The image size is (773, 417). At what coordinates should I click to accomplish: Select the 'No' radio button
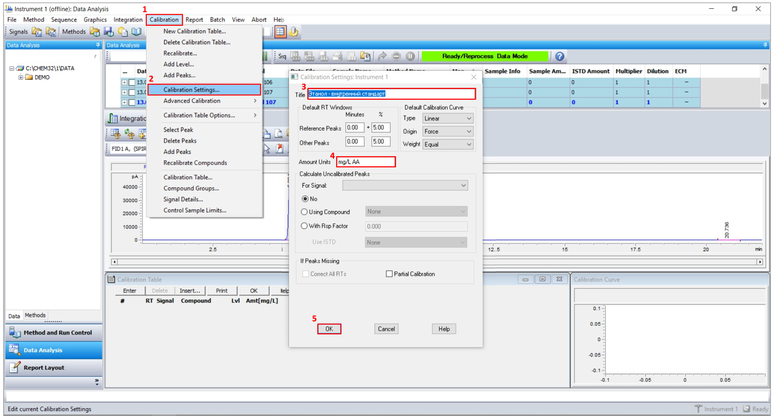point(305,199)
